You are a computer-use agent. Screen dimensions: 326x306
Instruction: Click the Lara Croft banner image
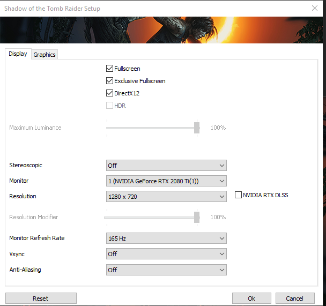coord(161,30)
